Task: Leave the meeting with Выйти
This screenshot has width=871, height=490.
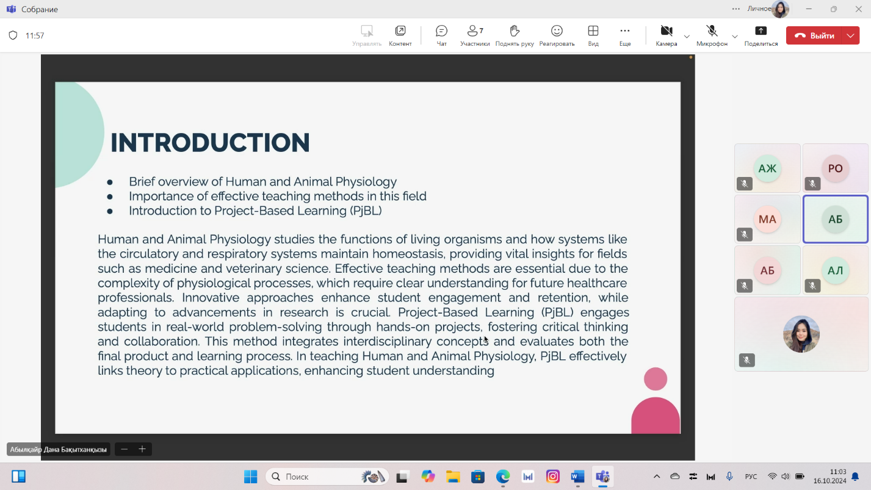Action: [x=814, y=35]
